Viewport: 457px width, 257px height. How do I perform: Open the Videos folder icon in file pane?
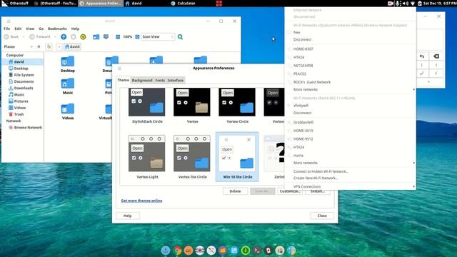coord(68,109)
